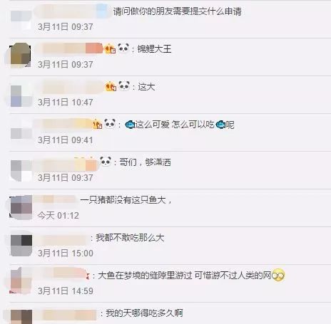Click fish emoji before 呢

[220, 125]
